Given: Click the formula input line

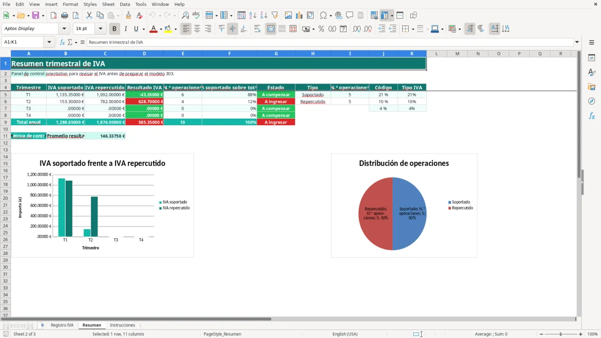Looking at the screenshot, I should pyautogui.click(x=330, y=43).
